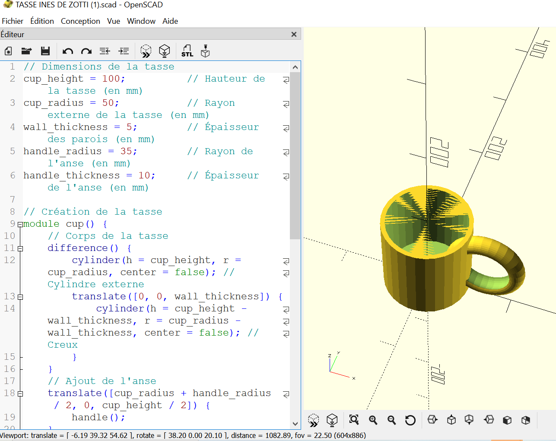The width and height of the screenshot is (556, 441).
Task: Close the Éditeur panel
Action: pos(294,34)
